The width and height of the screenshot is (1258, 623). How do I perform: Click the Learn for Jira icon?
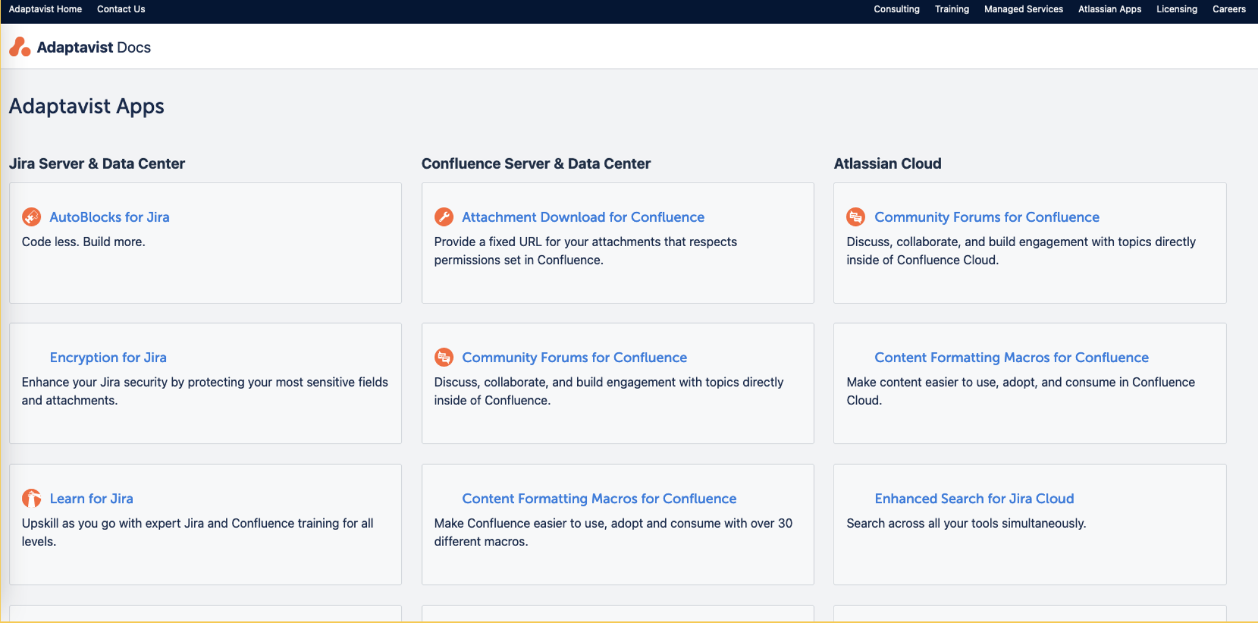[31, 498]
